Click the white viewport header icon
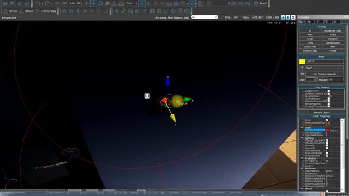 293,17
